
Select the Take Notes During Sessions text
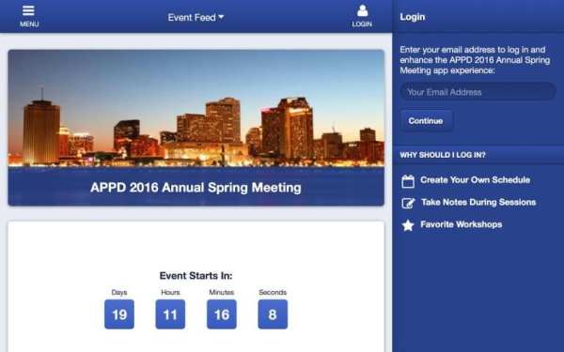coord(478,202)
